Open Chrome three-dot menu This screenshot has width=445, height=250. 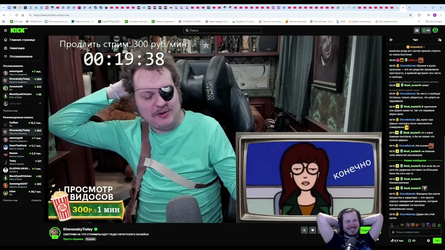pyautogui.click(x=441, y=15)
